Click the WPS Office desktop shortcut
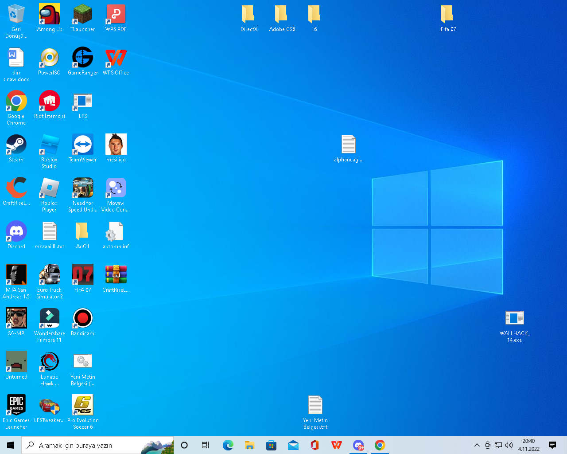The width and height of the screenshot is (567, 454). (x=116, y=58)
